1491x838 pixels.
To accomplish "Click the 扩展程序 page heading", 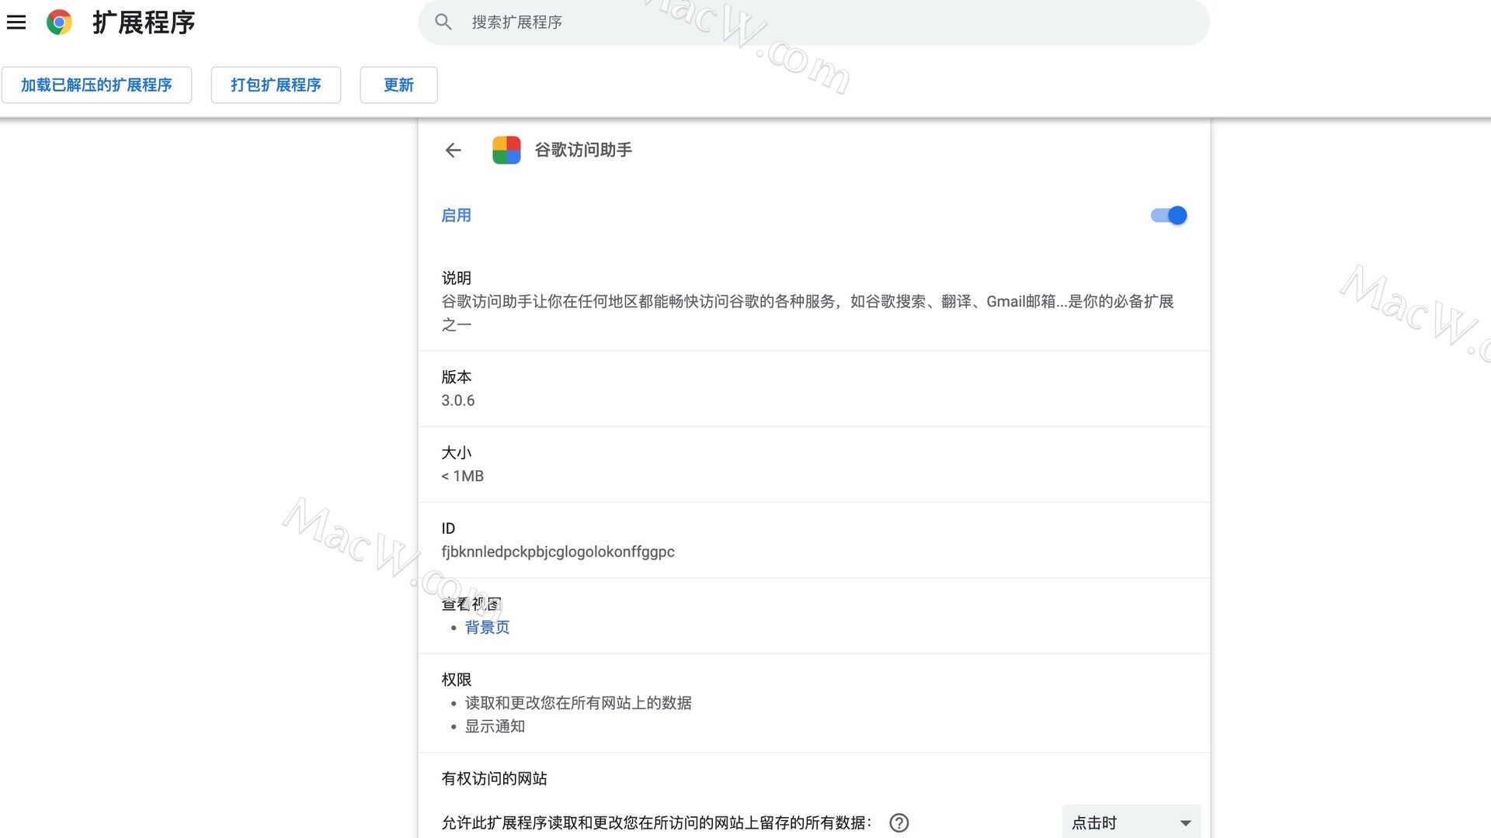I will [x=144, y=23].
